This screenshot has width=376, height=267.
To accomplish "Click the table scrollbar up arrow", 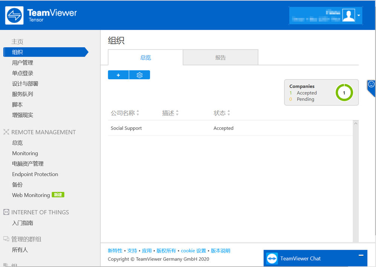I will pyautogui.click(x=356, y=123).
